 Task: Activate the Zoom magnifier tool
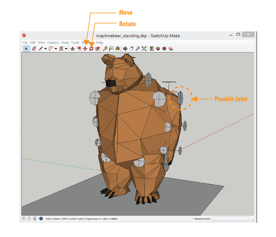tap(138, 49)
